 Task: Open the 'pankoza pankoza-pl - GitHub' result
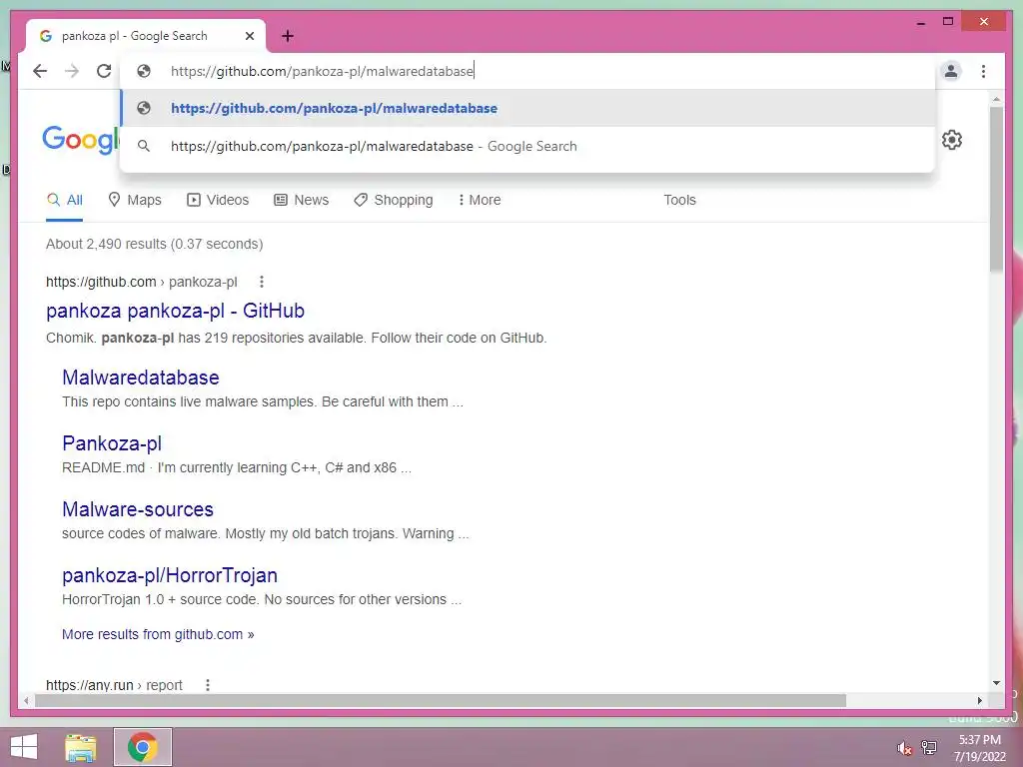[175, 311]
